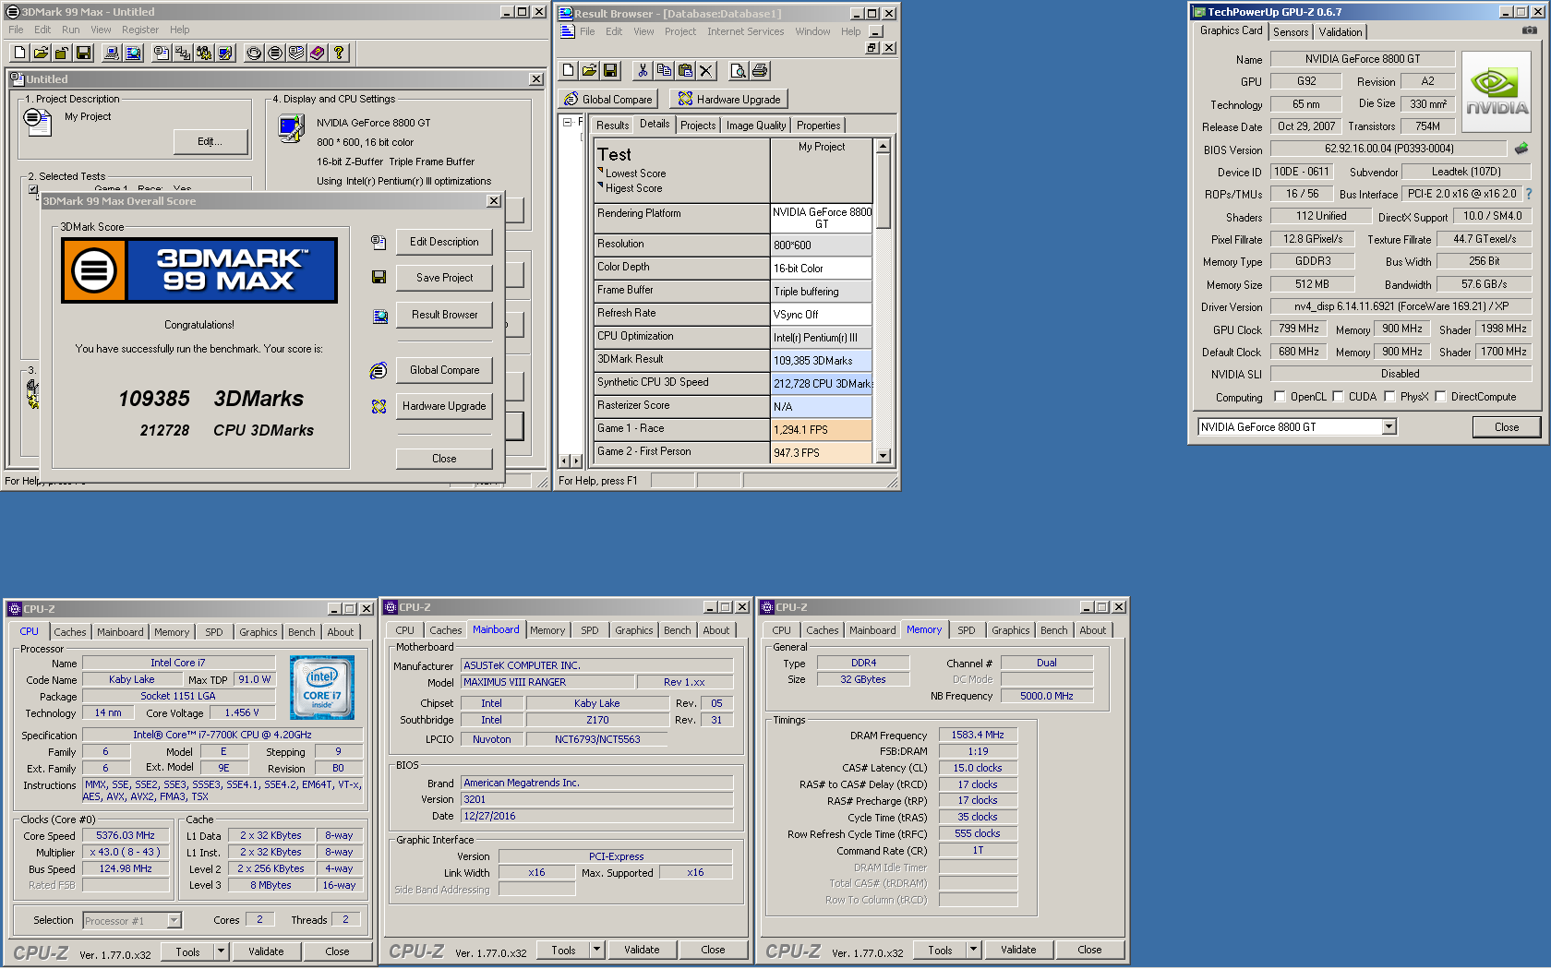
Task: Open the Internet Services menu in Result Browser
Action: tap(745, 31)
